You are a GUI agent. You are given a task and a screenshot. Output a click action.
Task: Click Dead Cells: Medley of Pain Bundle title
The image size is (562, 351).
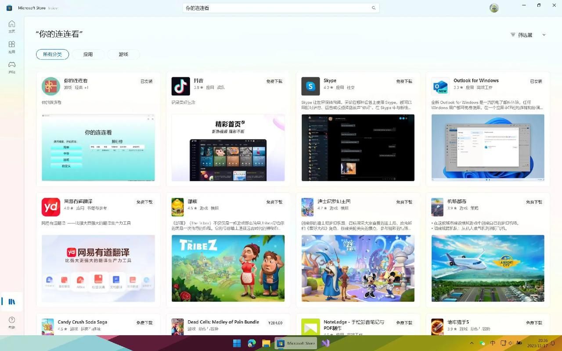(x=223, y=322)
